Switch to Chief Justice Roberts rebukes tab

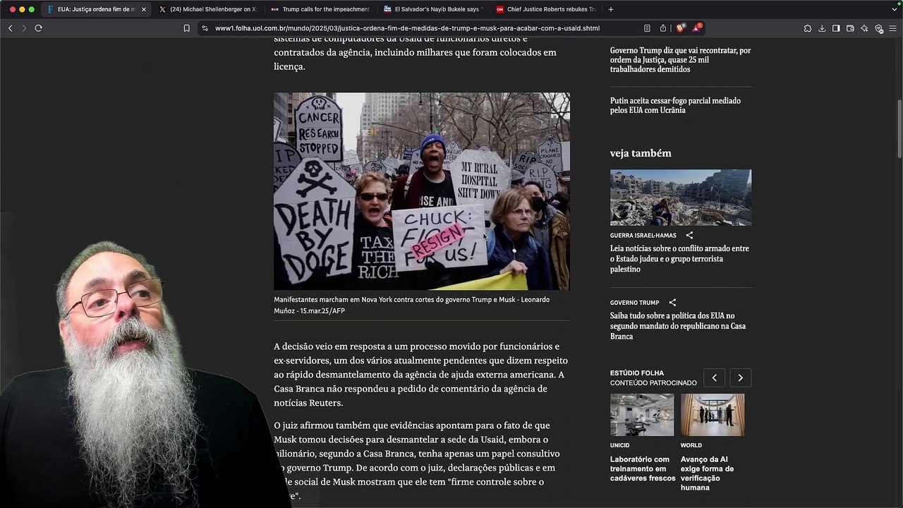click(545, 9)
